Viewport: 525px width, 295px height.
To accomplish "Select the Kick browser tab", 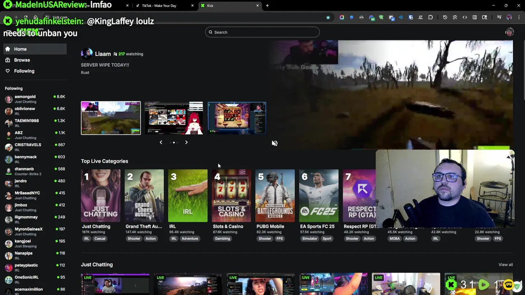I will pos(230,6).
